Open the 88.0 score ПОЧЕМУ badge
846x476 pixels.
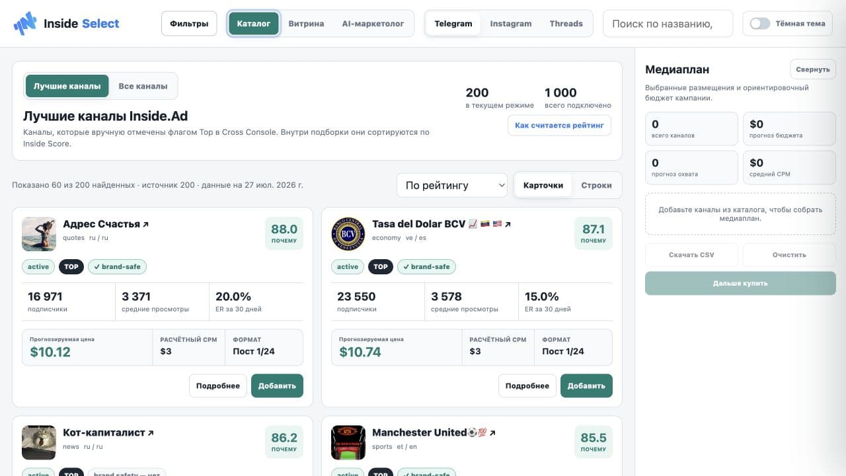pos(284,233)
